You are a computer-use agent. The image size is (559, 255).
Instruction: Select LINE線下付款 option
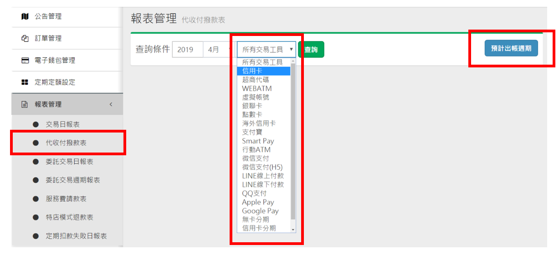[x=263, y=184]
